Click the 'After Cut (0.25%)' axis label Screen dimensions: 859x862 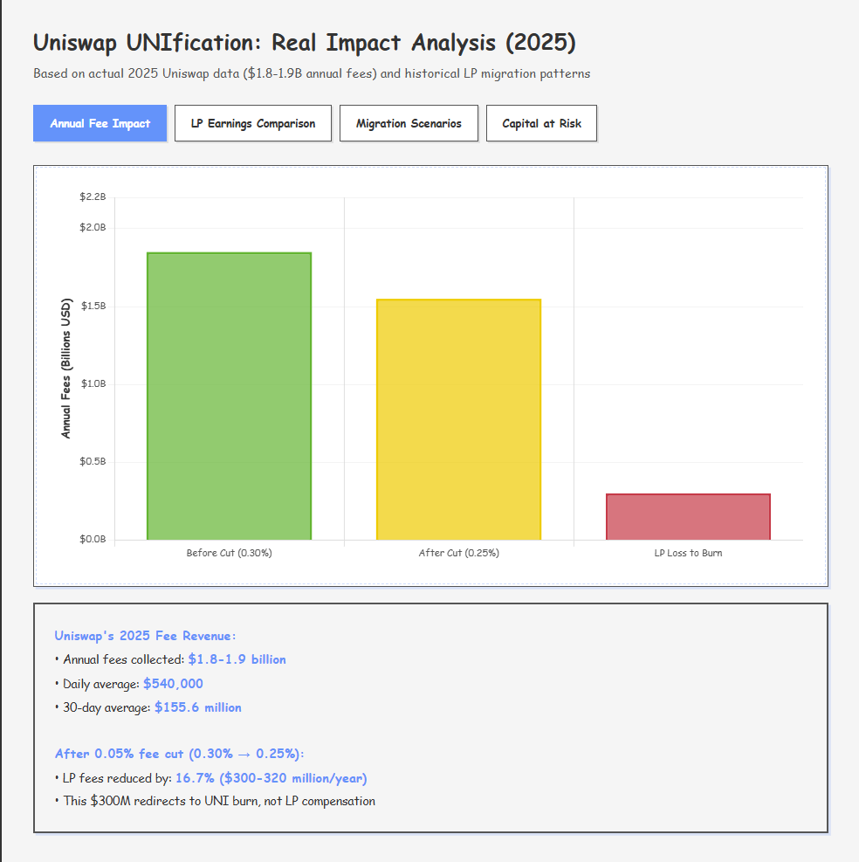coord(459,553)
